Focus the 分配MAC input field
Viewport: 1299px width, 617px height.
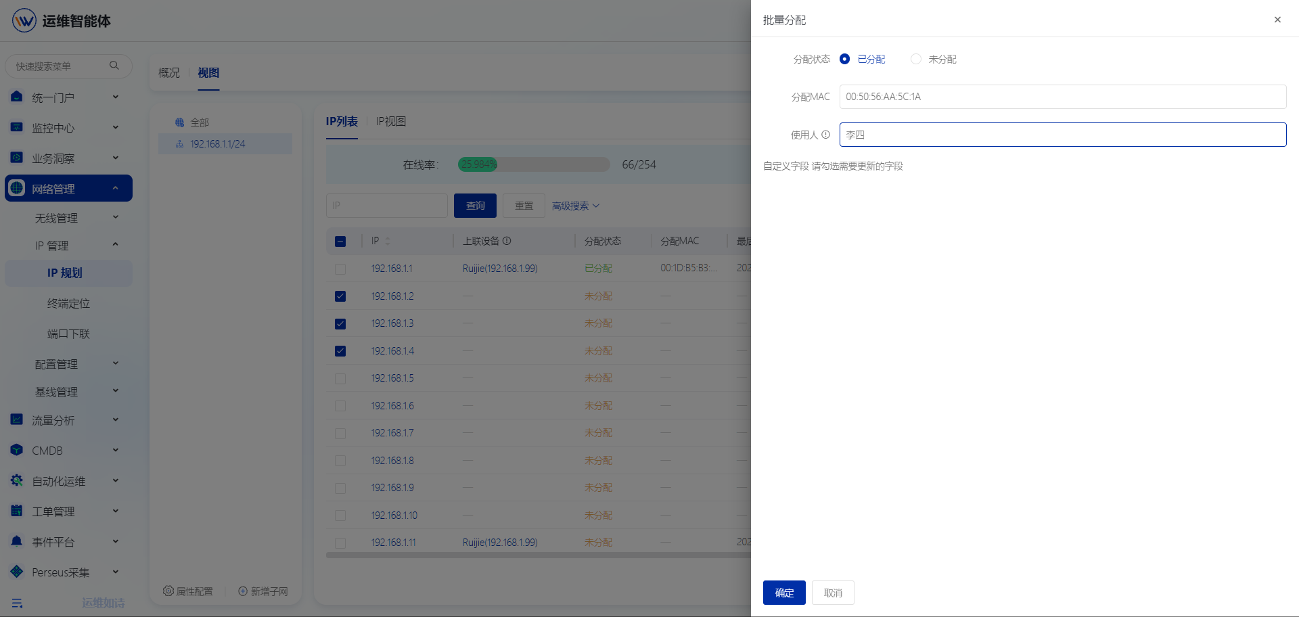(x=1063, y=97)
